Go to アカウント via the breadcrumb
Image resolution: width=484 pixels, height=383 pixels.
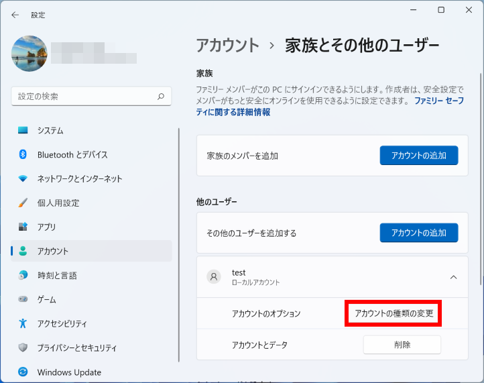pyautogui.click(x=227, y=46)
